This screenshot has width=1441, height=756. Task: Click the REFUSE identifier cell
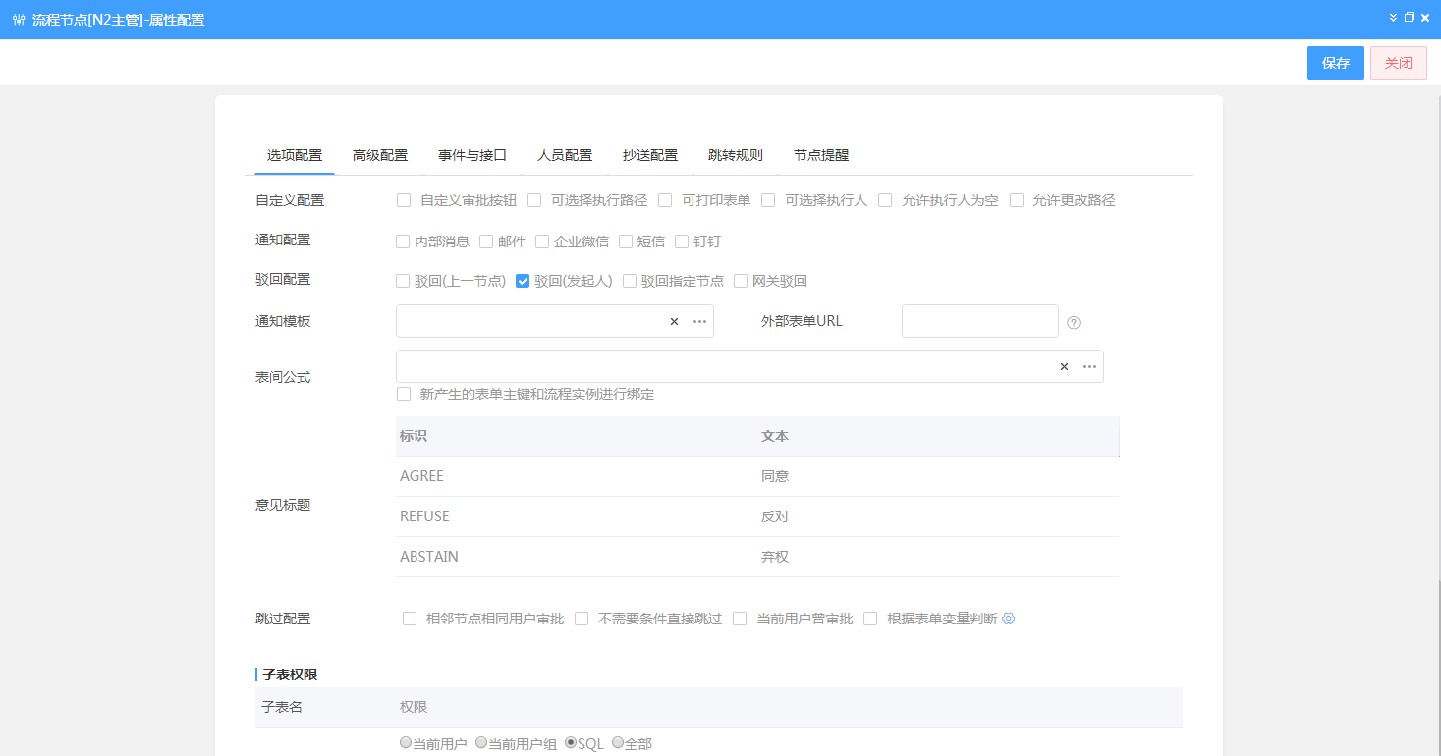577,516
